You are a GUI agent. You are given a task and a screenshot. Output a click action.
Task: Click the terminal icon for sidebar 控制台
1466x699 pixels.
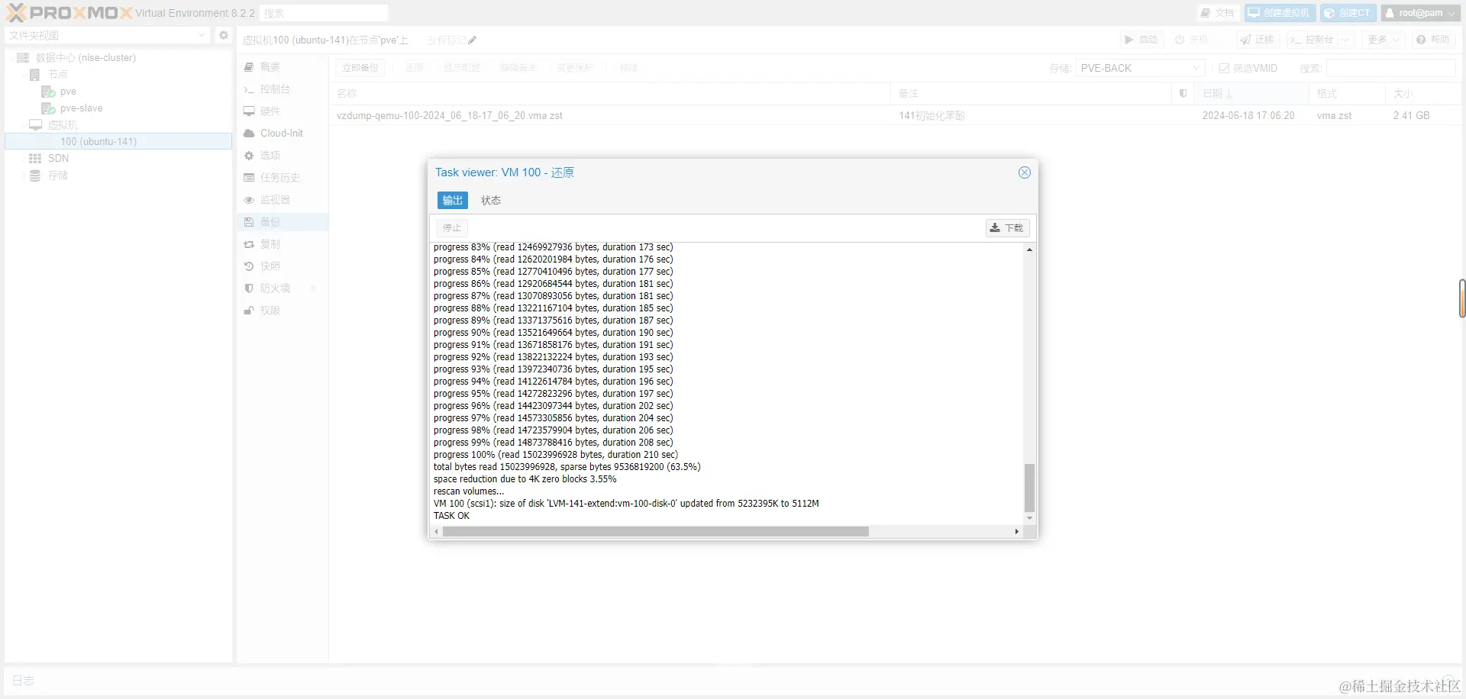(249, 89)
